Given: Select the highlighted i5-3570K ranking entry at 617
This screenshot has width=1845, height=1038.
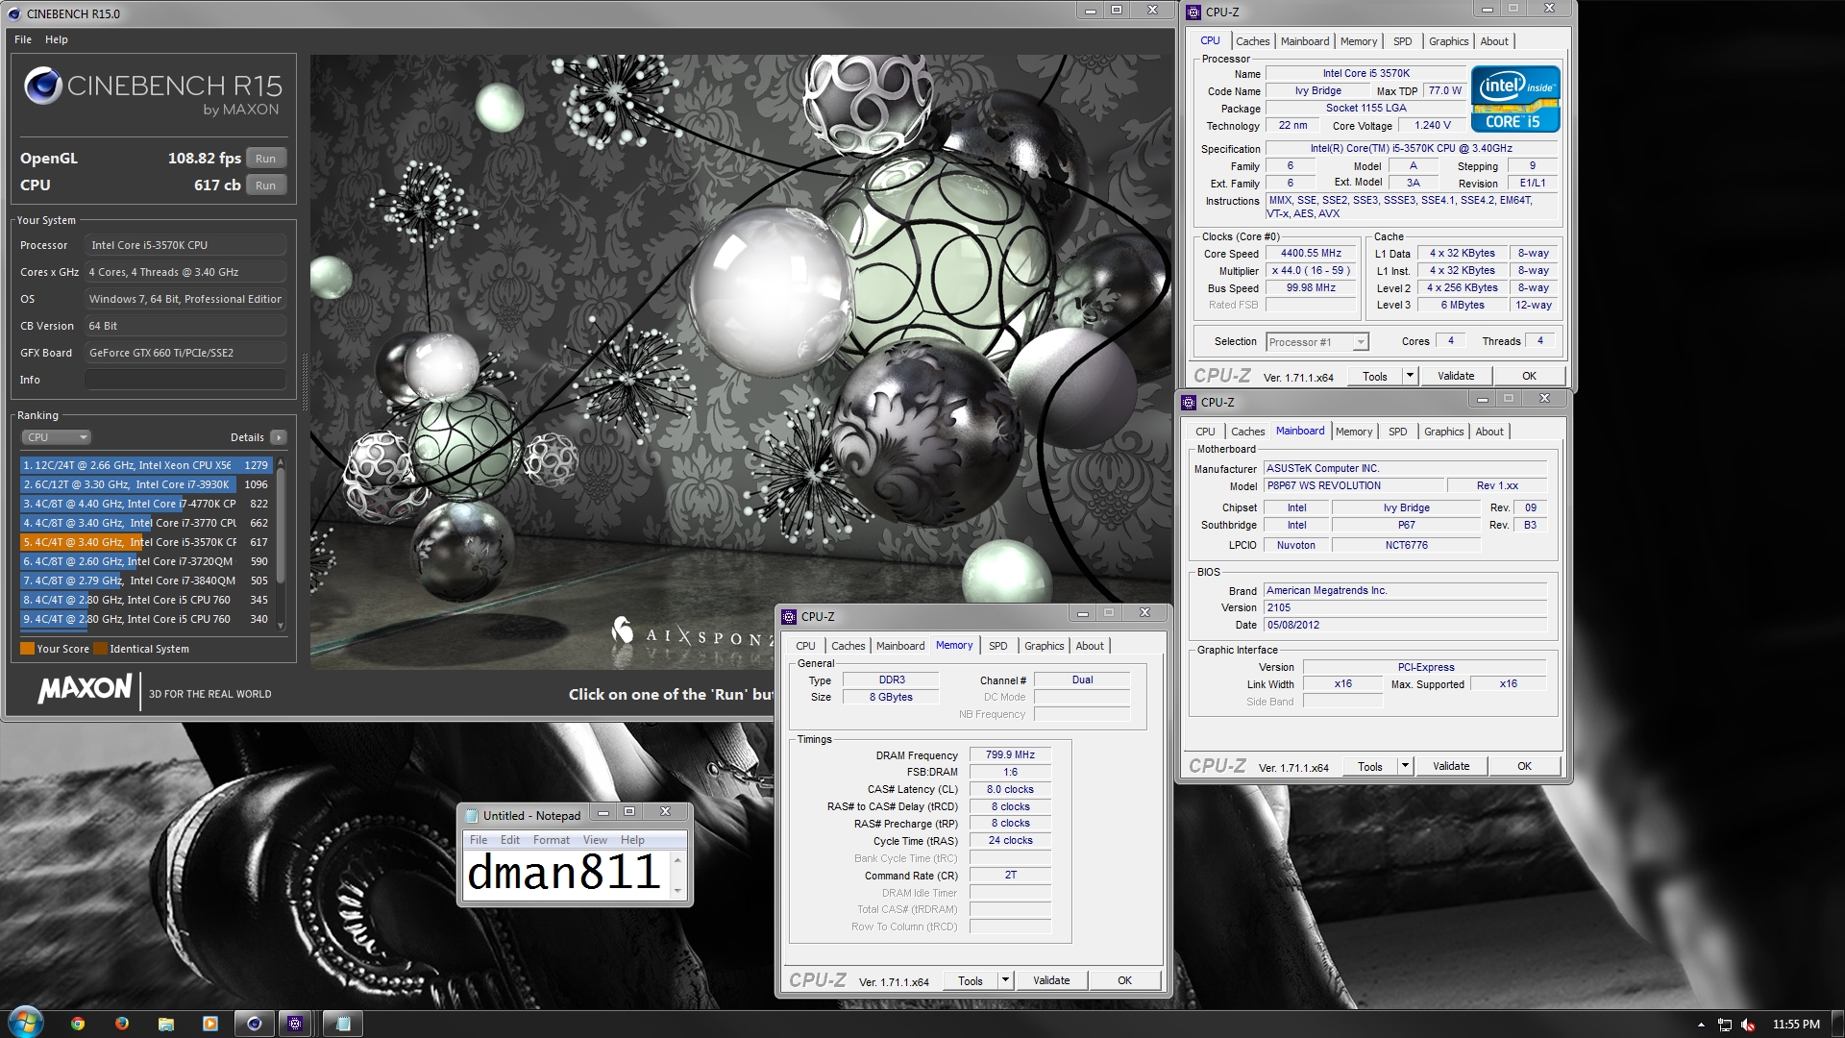Looking at the screenshot, I should tap(146, 542).
